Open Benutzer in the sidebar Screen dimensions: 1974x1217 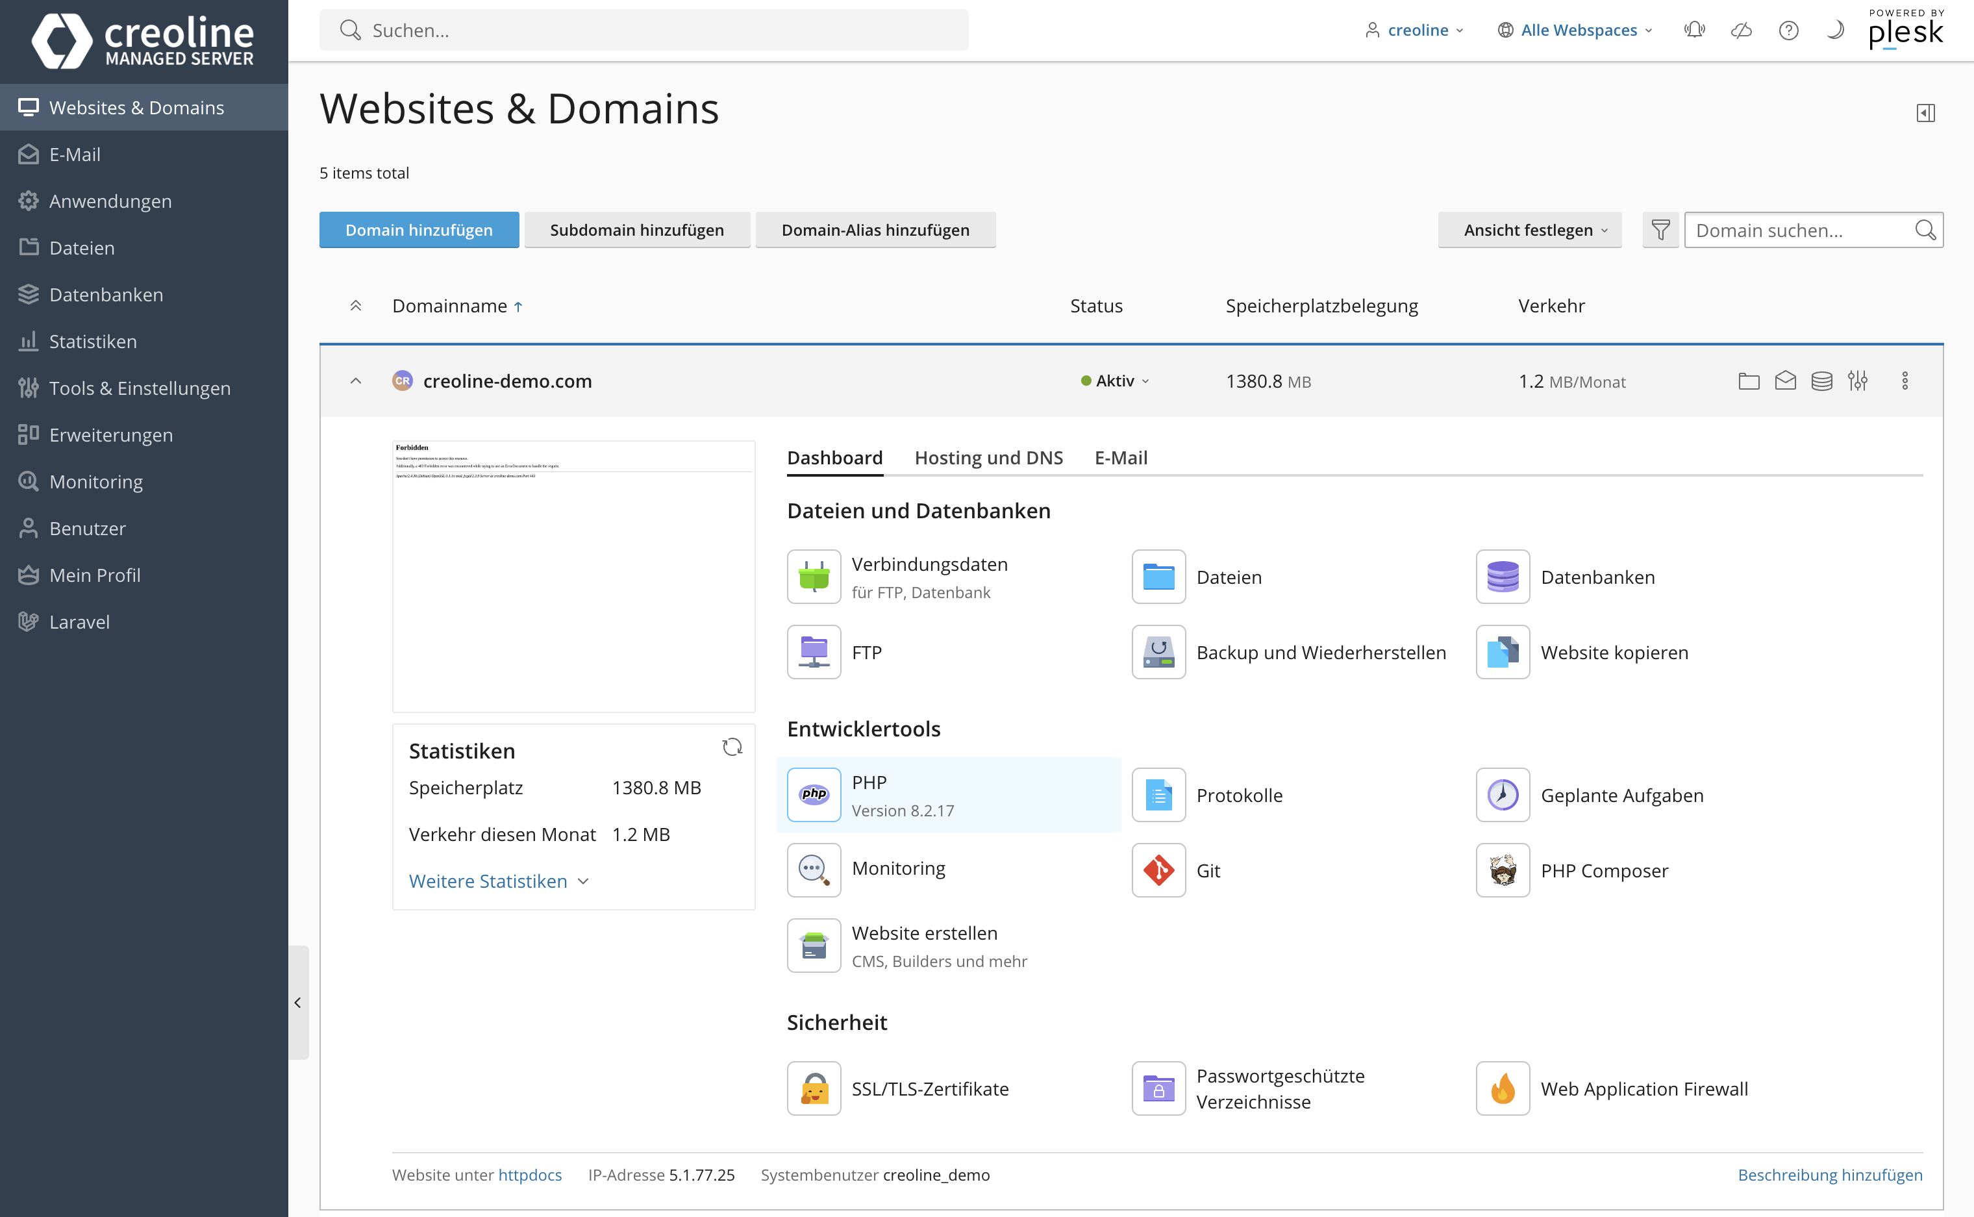(x=144, y=529)
